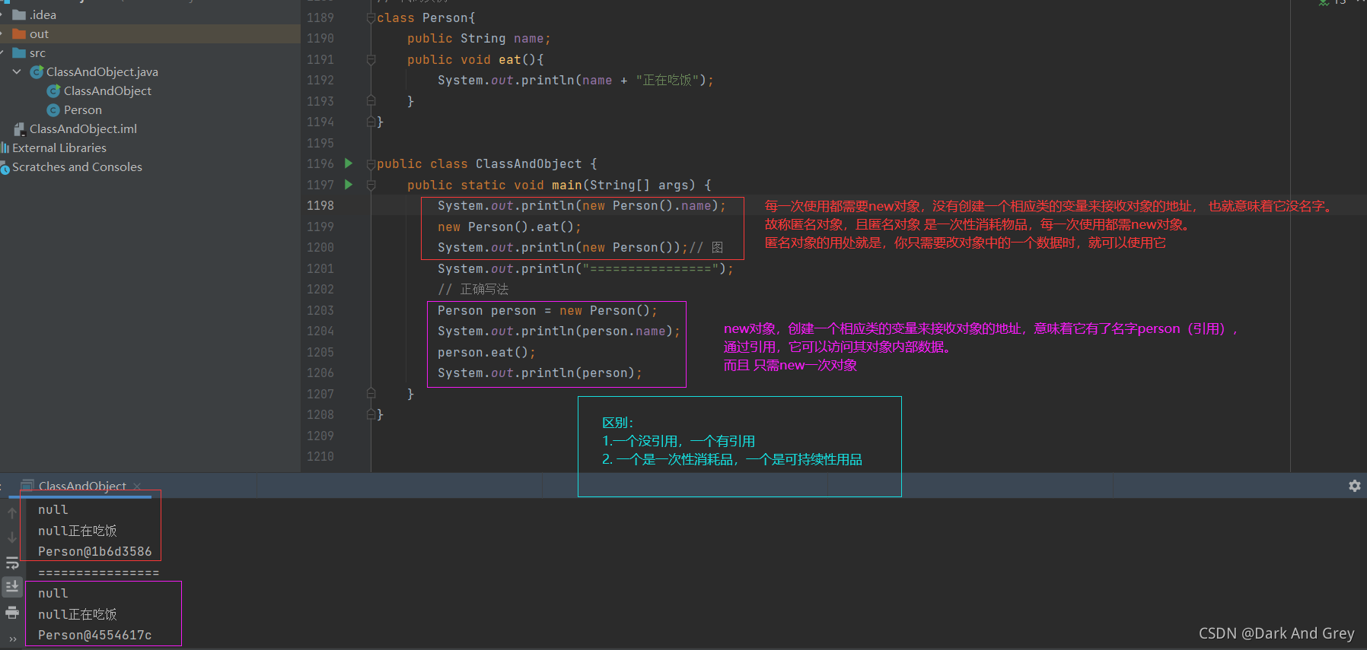Viewport: 1367px width, 650px height.
Task: Select the out folder
Action: [x=39, y=33]
